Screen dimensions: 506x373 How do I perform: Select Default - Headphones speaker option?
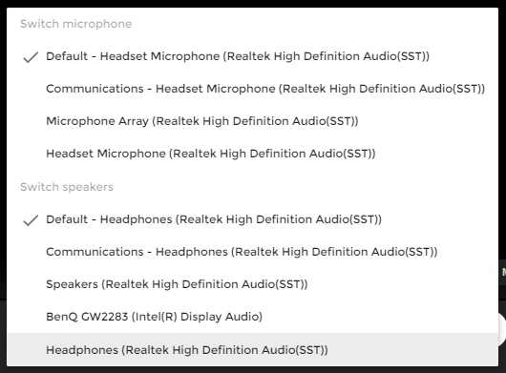click(252, 219)
